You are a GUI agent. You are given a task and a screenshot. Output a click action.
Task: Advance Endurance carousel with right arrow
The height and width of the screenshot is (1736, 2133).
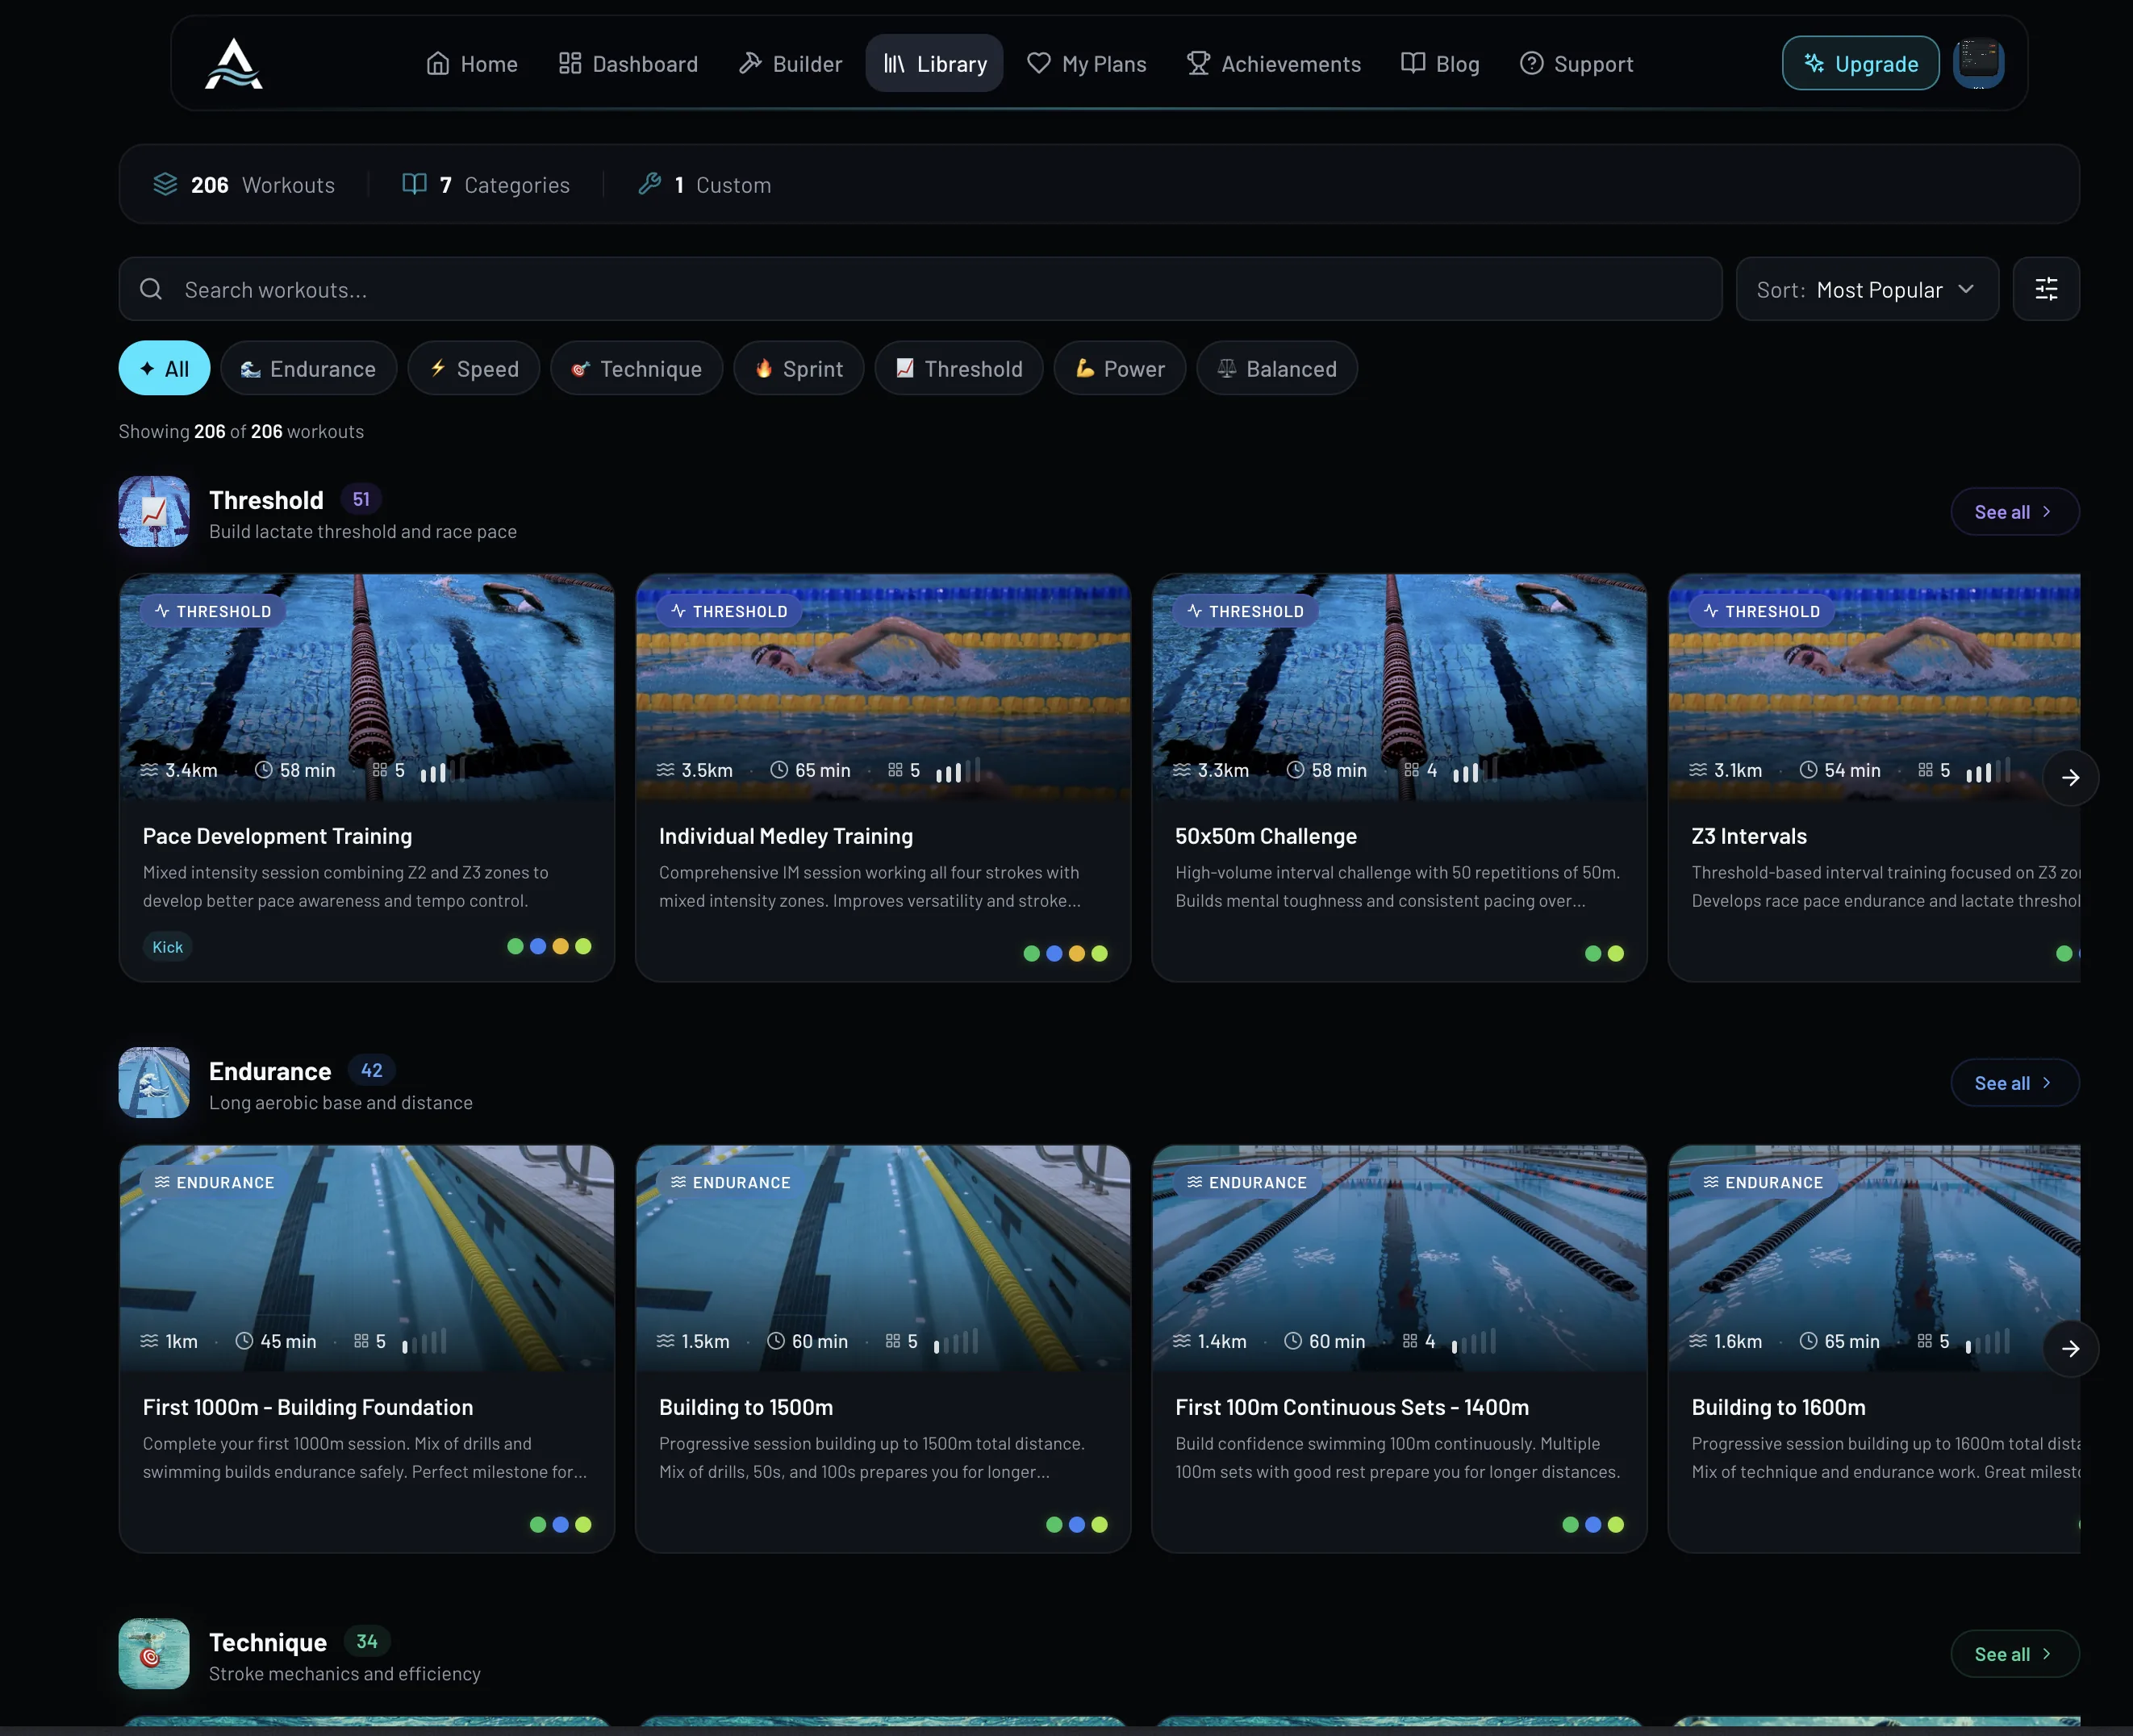coord(2070,1348)
